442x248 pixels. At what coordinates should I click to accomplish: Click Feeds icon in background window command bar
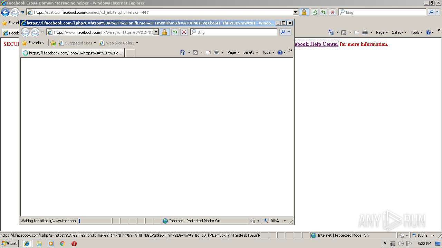tap(344, 32)
